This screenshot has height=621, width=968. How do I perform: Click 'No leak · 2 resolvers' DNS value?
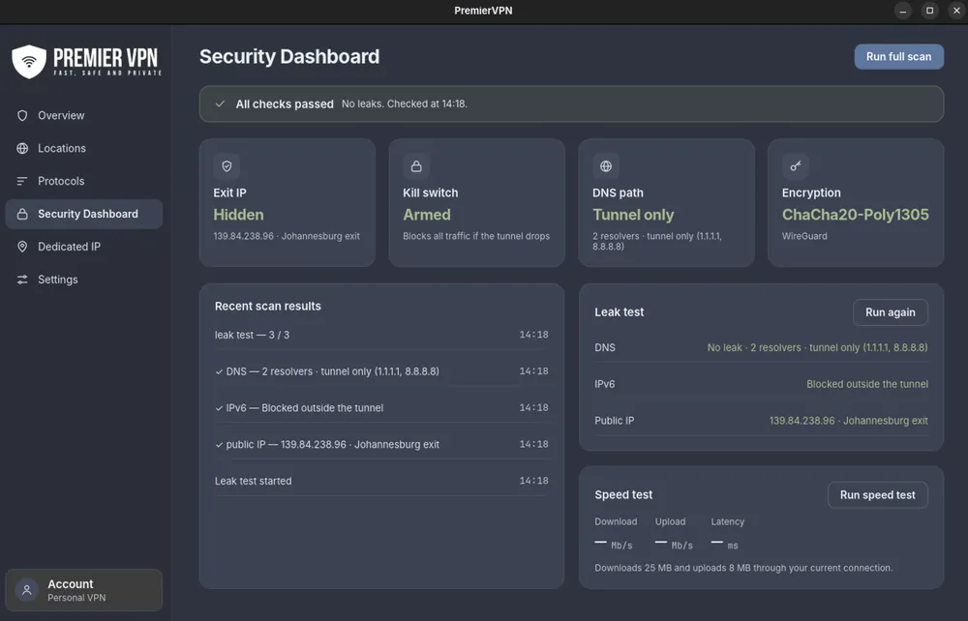click(817, 348)
